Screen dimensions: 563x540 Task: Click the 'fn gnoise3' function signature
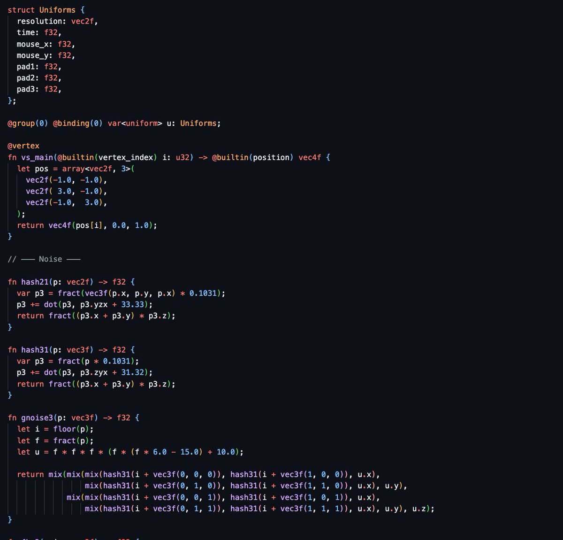[74, 418]
